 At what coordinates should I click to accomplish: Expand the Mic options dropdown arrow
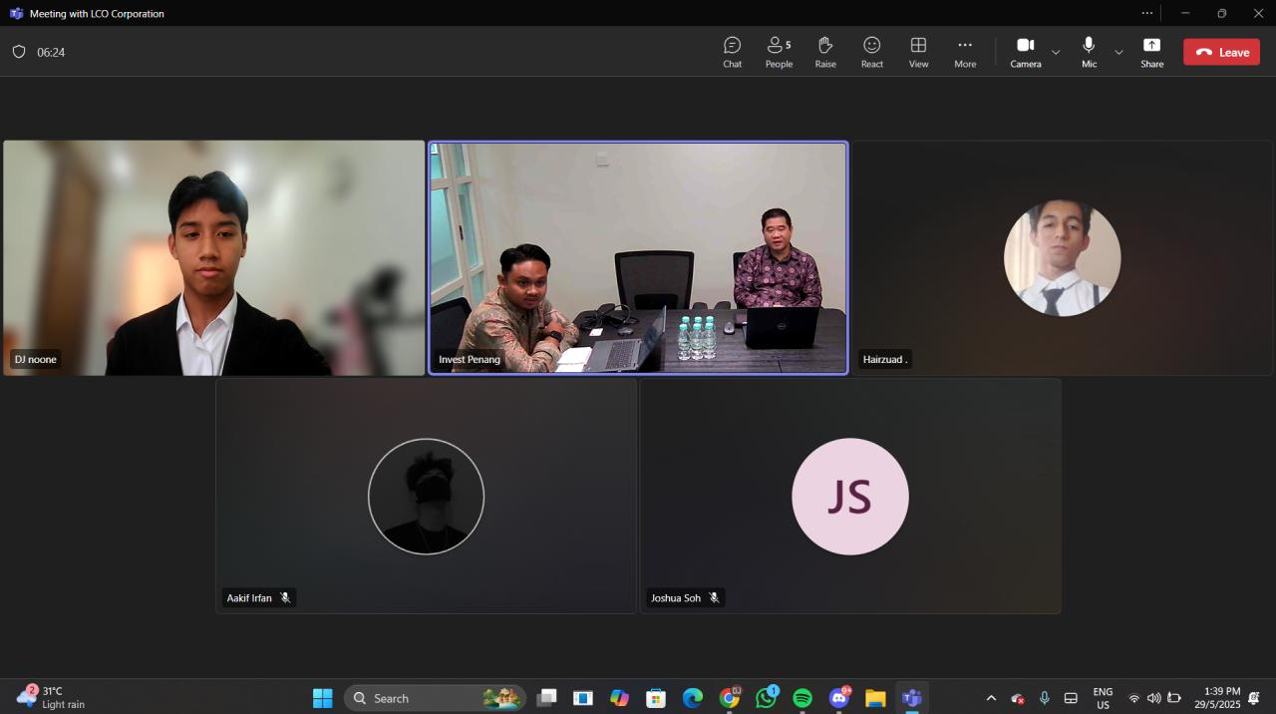[x=1118, y=52]
